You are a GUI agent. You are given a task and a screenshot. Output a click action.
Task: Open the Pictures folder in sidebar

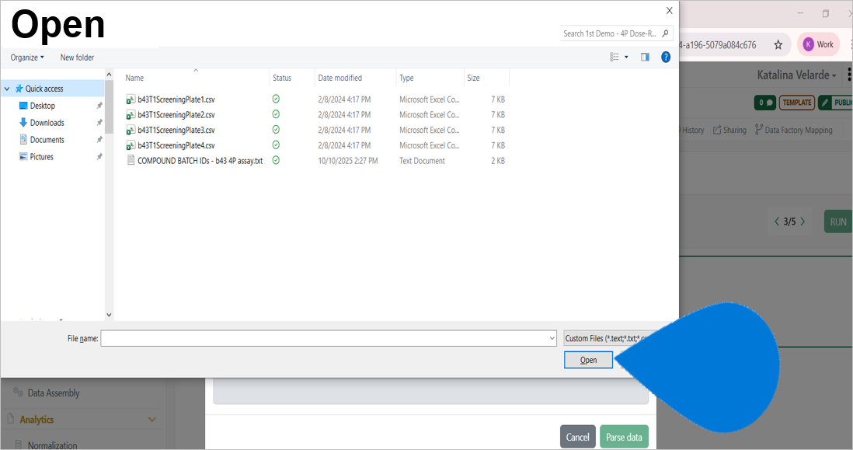point(42,157)
